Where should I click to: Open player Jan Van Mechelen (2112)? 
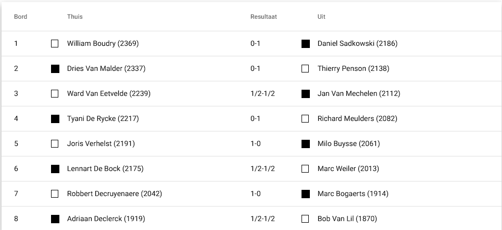[x=358, y=93]
